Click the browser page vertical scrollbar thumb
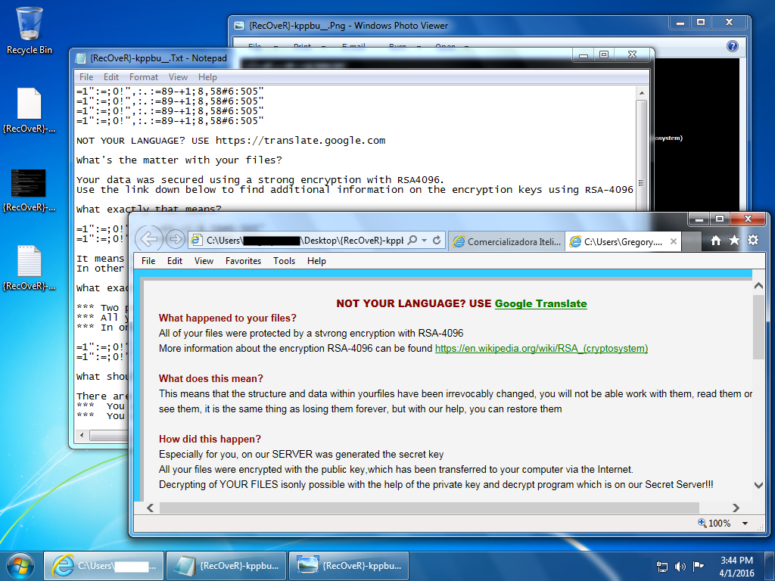This screenshot has height=581, width=775. point(758,327)
